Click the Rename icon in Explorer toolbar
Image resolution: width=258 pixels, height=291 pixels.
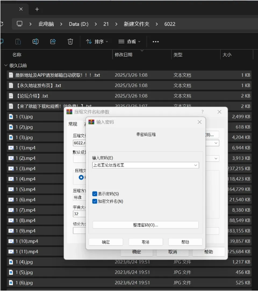click(x=35, y=42)
